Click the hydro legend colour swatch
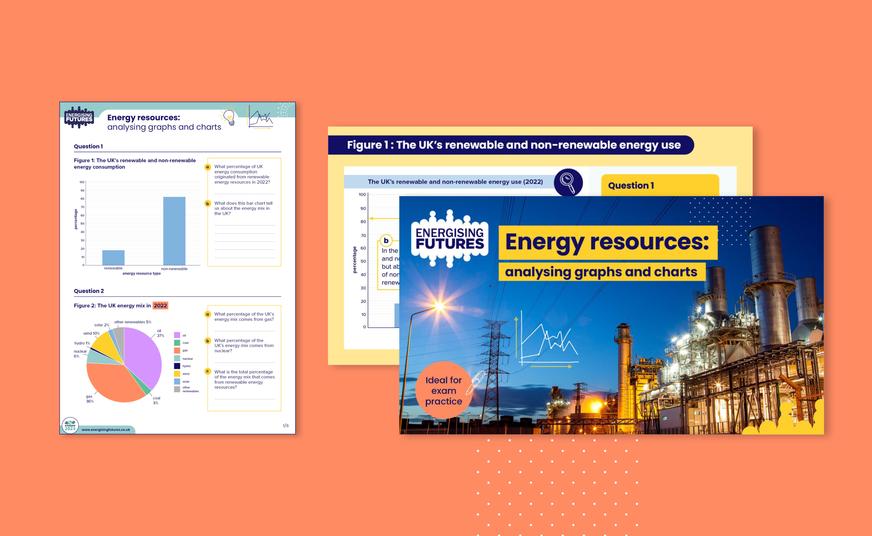Screen dimensions: 872x536 177,366
